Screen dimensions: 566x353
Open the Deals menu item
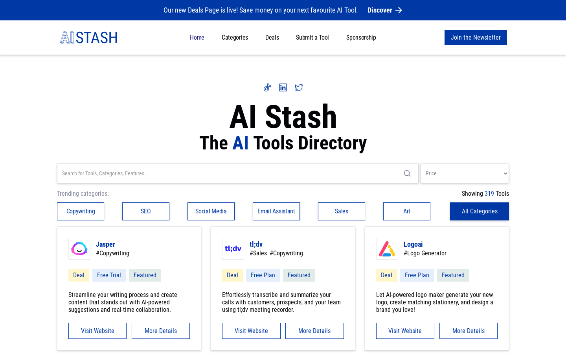[272, 38]
